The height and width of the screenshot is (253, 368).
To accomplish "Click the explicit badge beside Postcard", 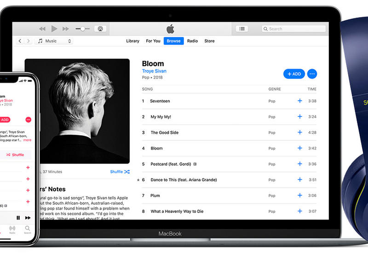I will [x=195, y=164].
